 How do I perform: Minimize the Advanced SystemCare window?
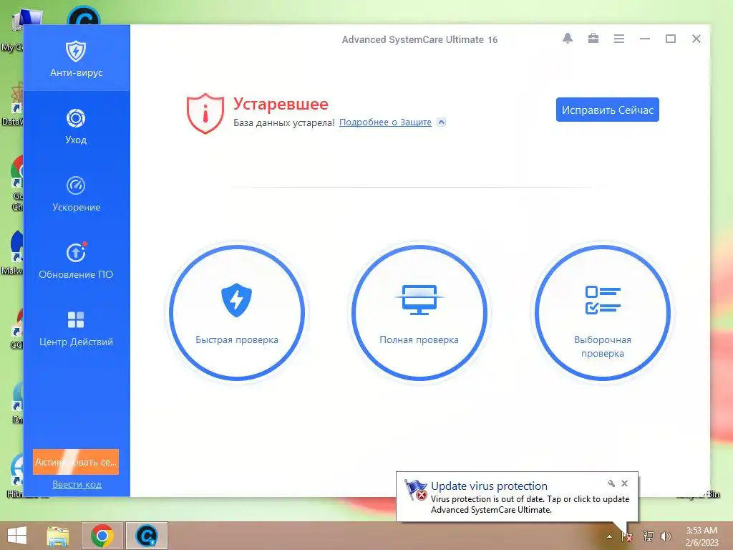pos(645,39)
